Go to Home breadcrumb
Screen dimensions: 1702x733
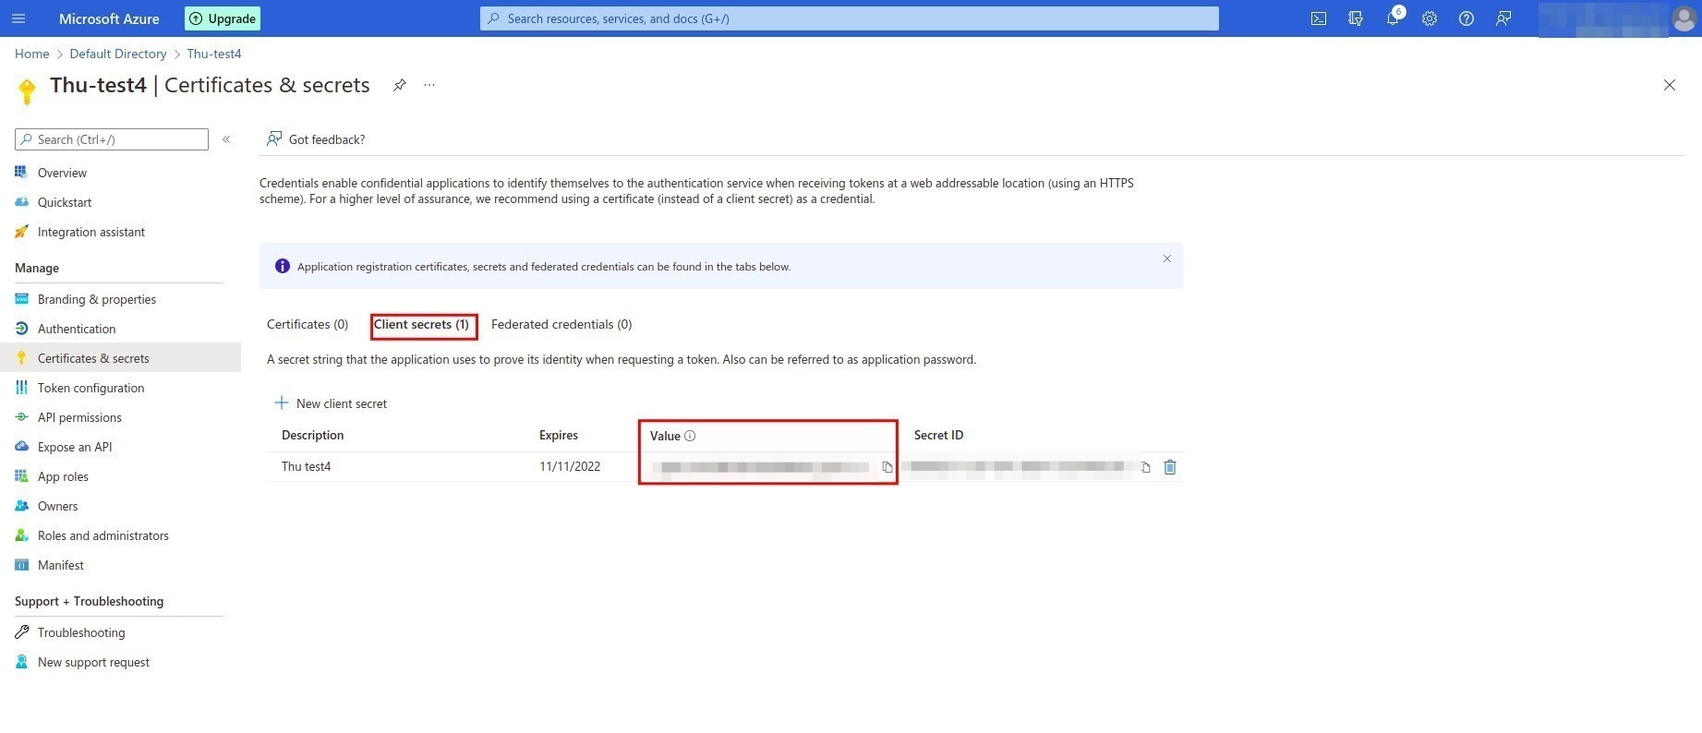[x=32, y=54]
